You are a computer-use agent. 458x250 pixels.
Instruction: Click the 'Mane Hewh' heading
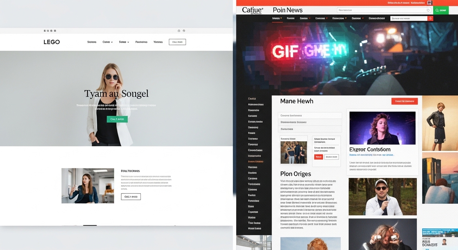[x=297, y=101]
